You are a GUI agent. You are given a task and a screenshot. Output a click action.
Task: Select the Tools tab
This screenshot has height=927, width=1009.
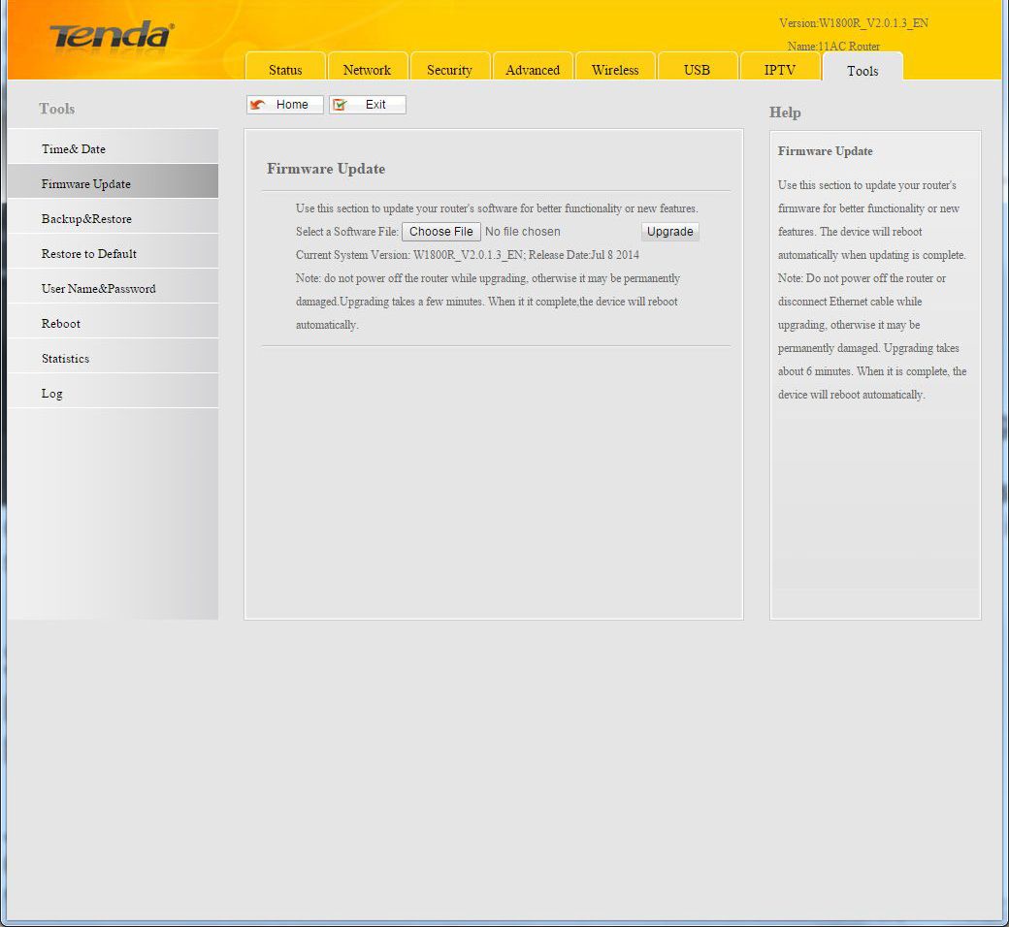point(863,70)
